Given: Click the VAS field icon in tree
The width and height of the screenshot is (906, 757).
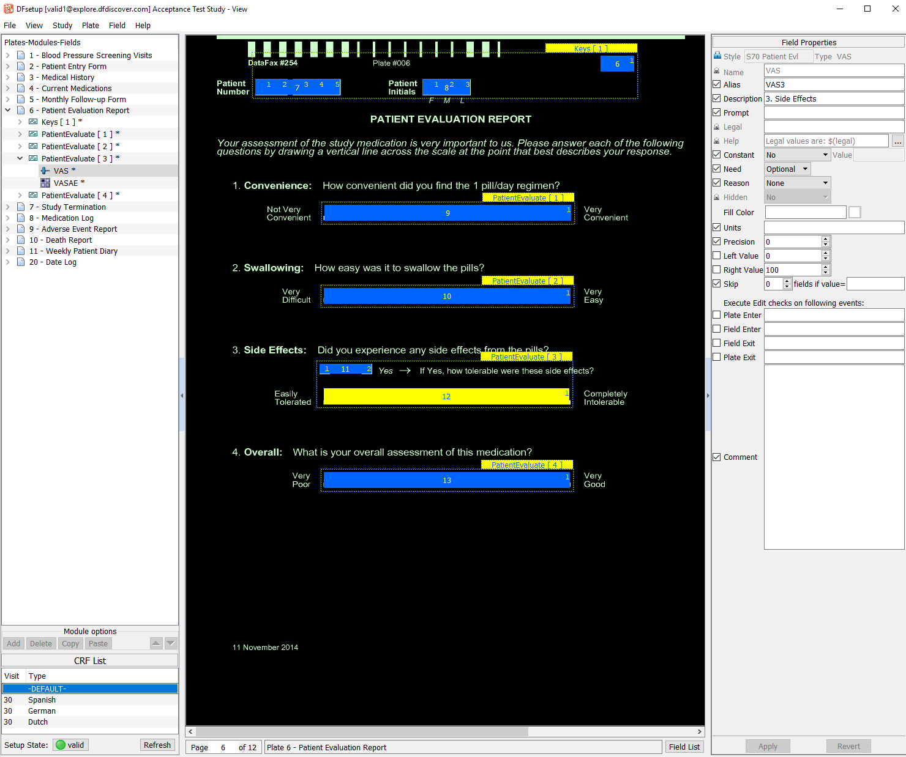Looking at the screenshot, I should pos(45,171).
